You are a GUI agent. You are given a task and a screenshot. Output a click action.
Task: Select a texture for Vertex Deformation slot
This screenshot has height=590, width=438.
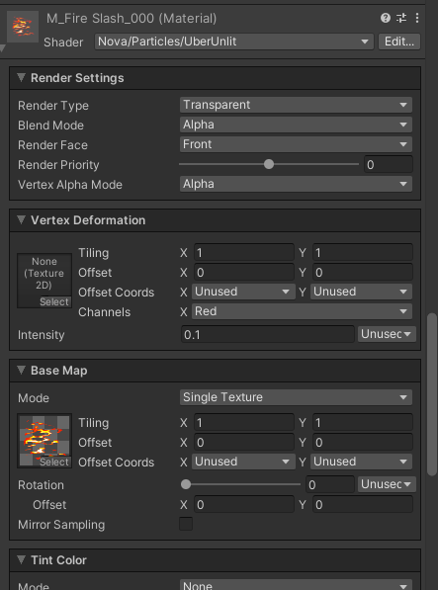pyautogui.click(x=54, y=301)
